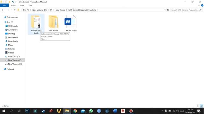Screen dimensions: 204x114
Task: Open New Volume (E:) in navigation pane
Action: 15,64
